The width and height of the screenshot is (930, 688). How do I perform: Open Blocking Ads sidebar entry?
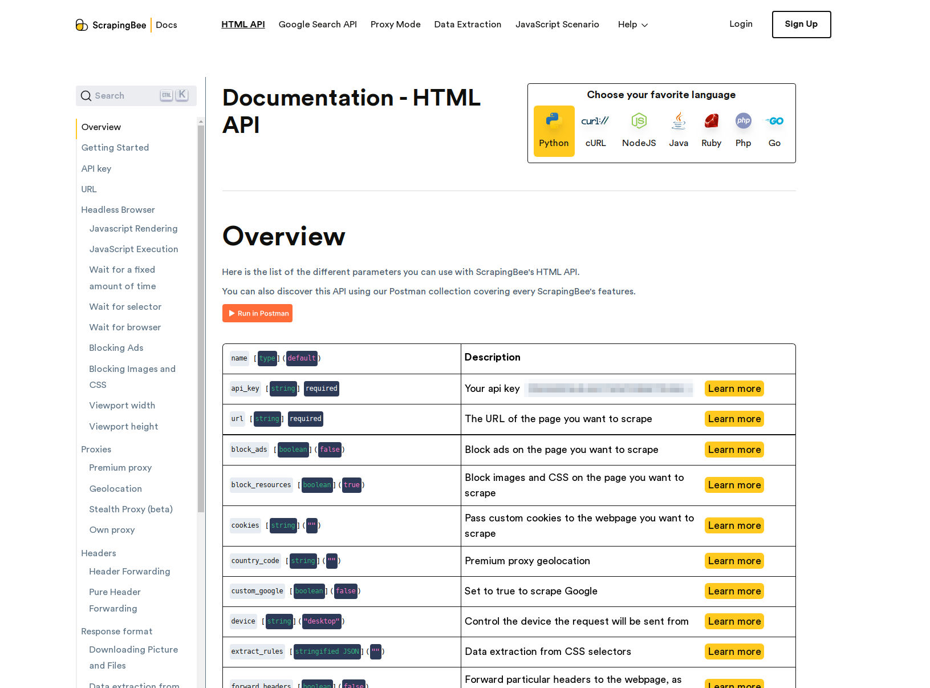116,348
